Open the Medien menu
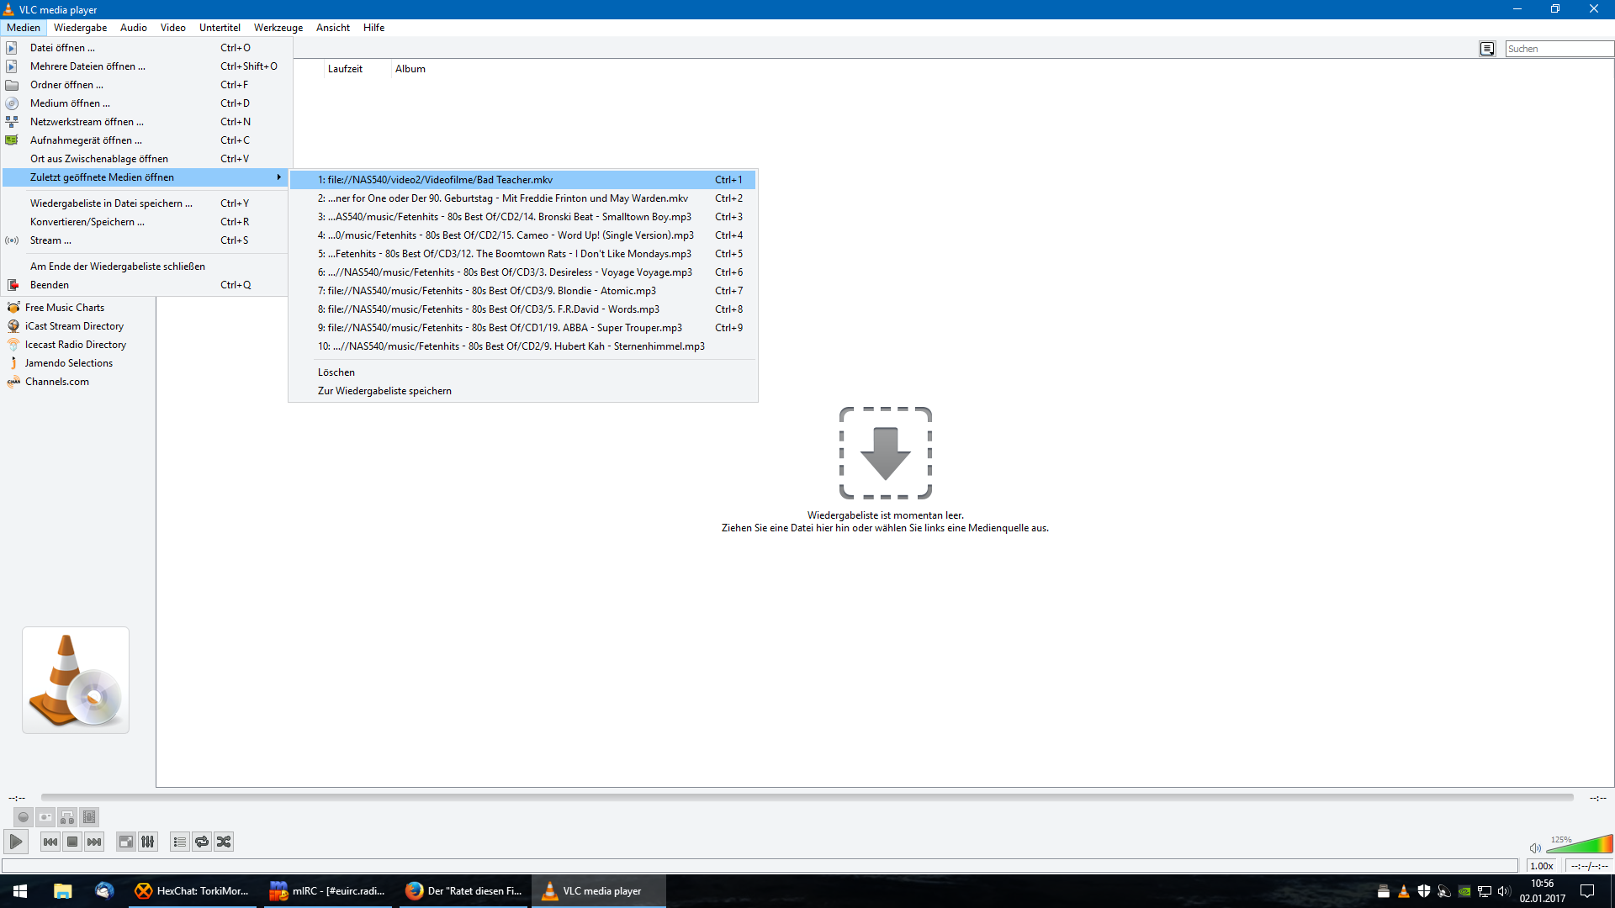Viewport: 1615px width, 908px height. click(24, 28)
